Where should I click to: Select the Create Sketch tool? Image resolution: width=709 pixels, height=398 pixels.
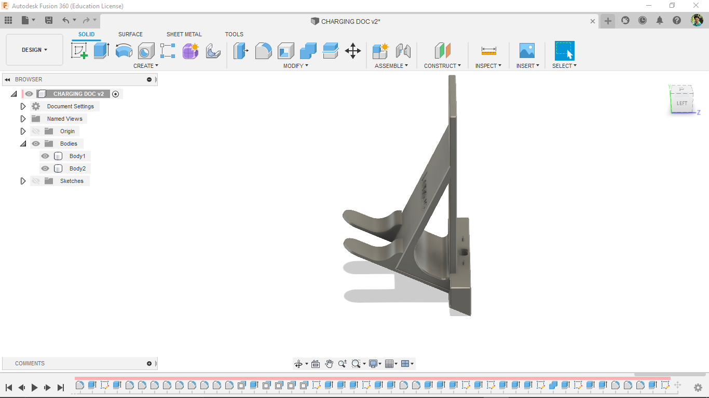[79, 51]
